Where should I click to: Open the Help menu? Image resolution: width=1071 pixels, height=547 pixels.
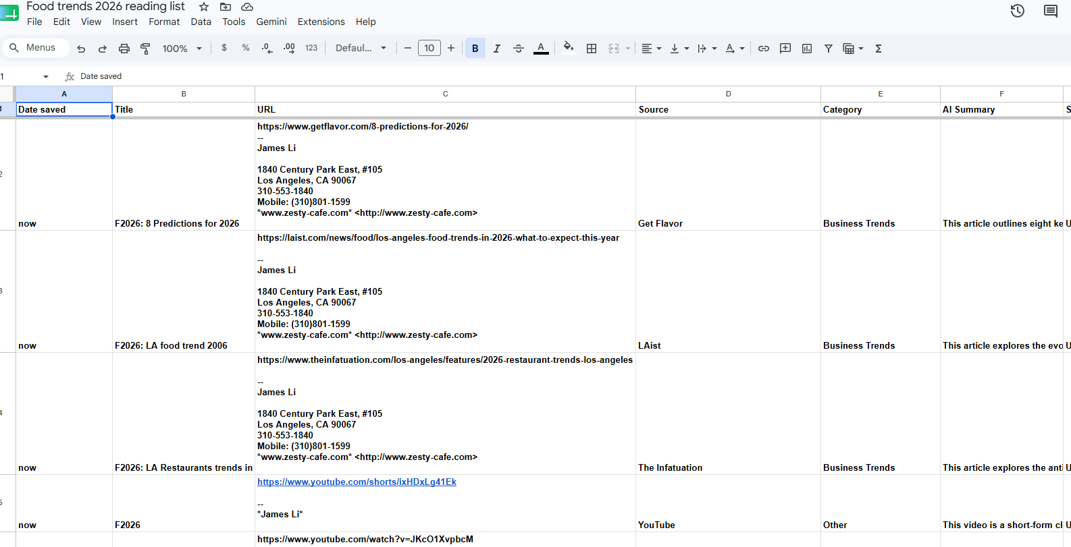(x=366, y=22)
